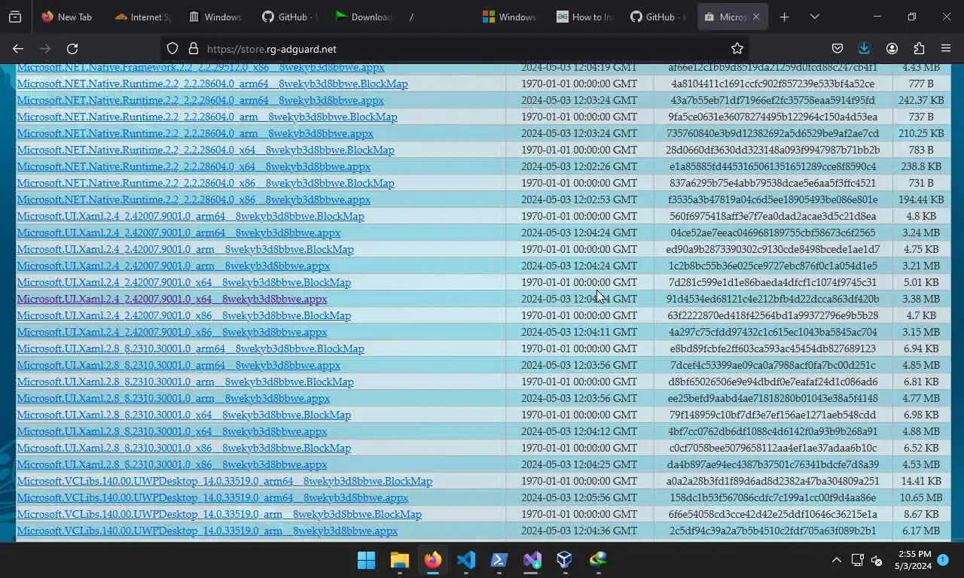Open Internet Download Manager taskbar icon

598,560
